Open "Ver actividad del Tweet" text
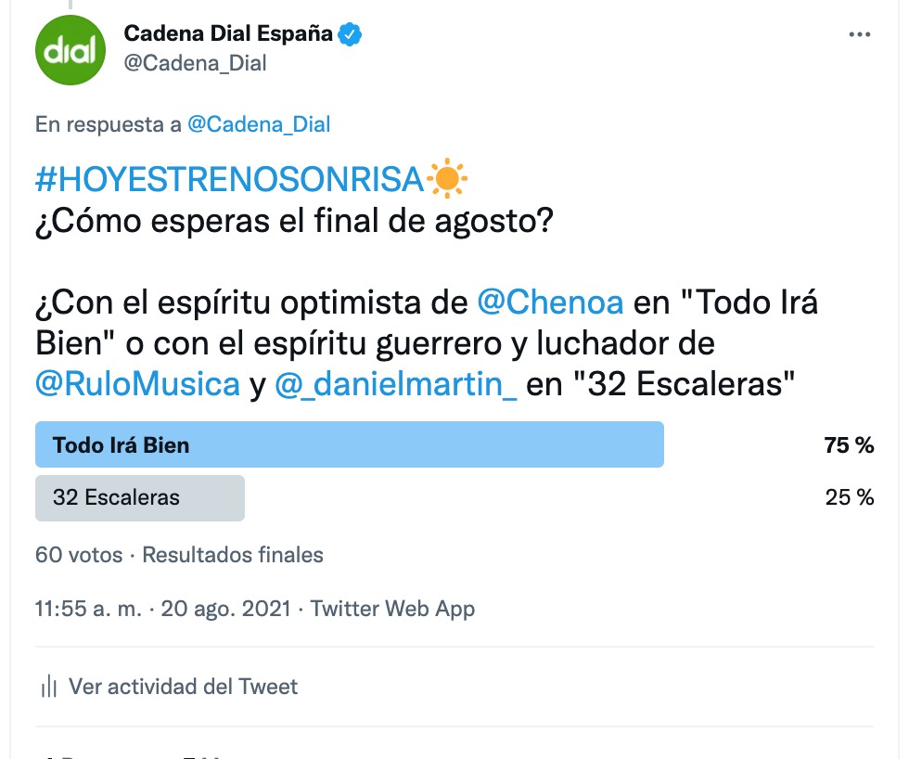The width and height of the screenshot is (909, 759). coord(184,688)
